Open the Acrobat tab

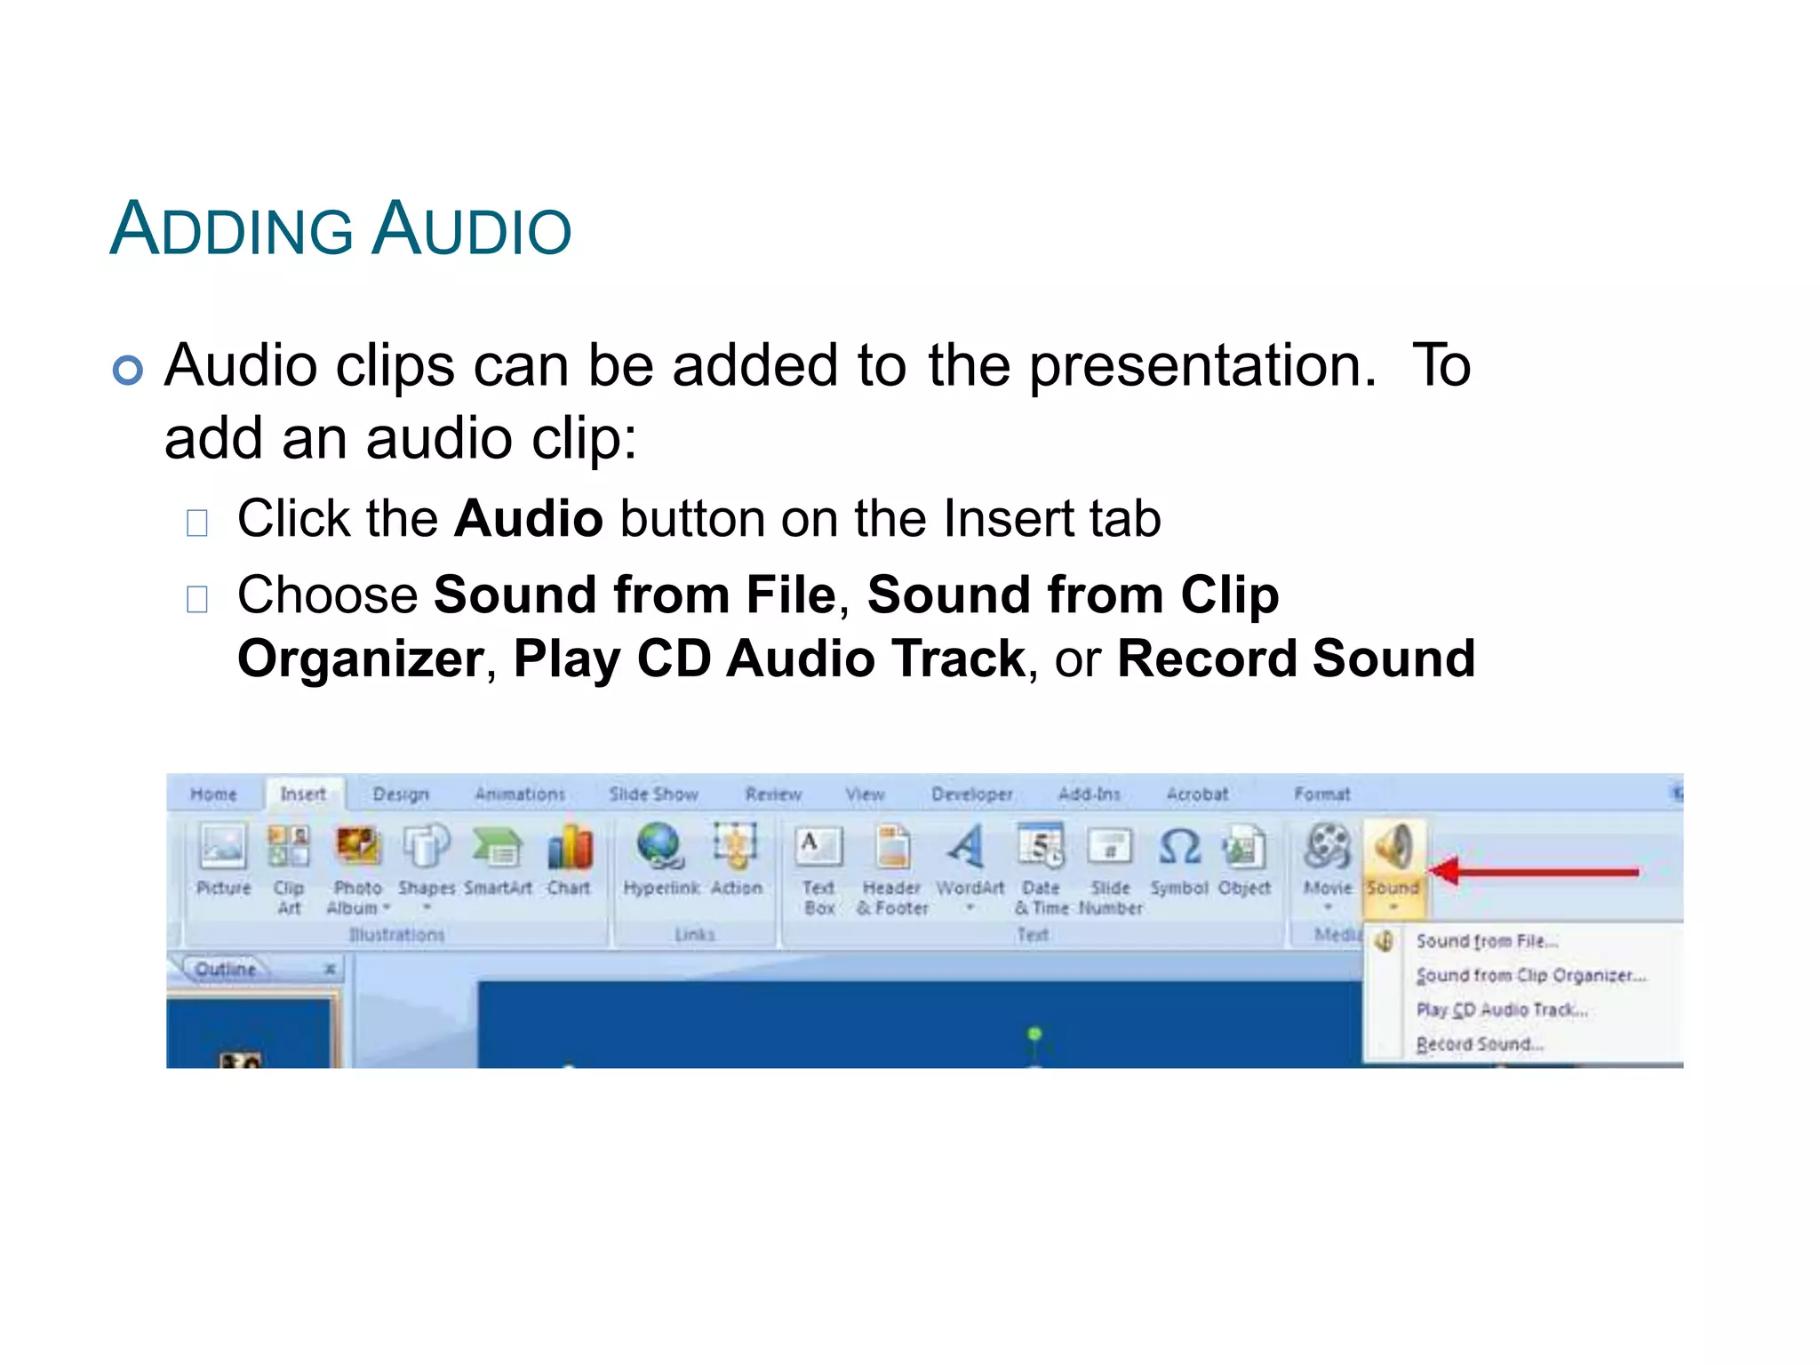1197,794
